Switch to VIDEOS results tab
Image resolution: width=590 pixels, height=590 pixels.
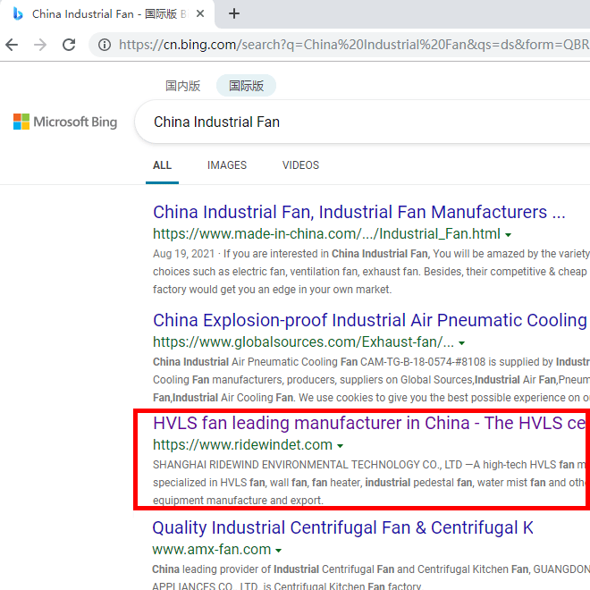point(300,165)
